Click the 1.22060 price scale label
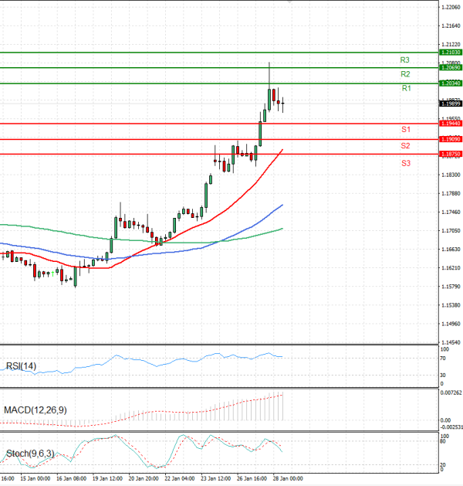This screenshot has height=486, width=463. [x=450, y=7]
